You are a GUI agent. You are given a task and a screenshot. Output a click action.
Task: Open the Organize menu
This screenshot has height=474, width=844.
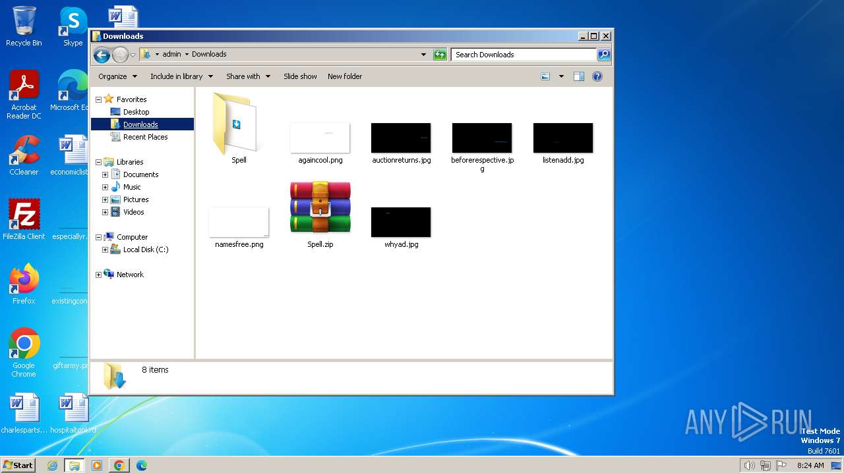pos(117,76)
